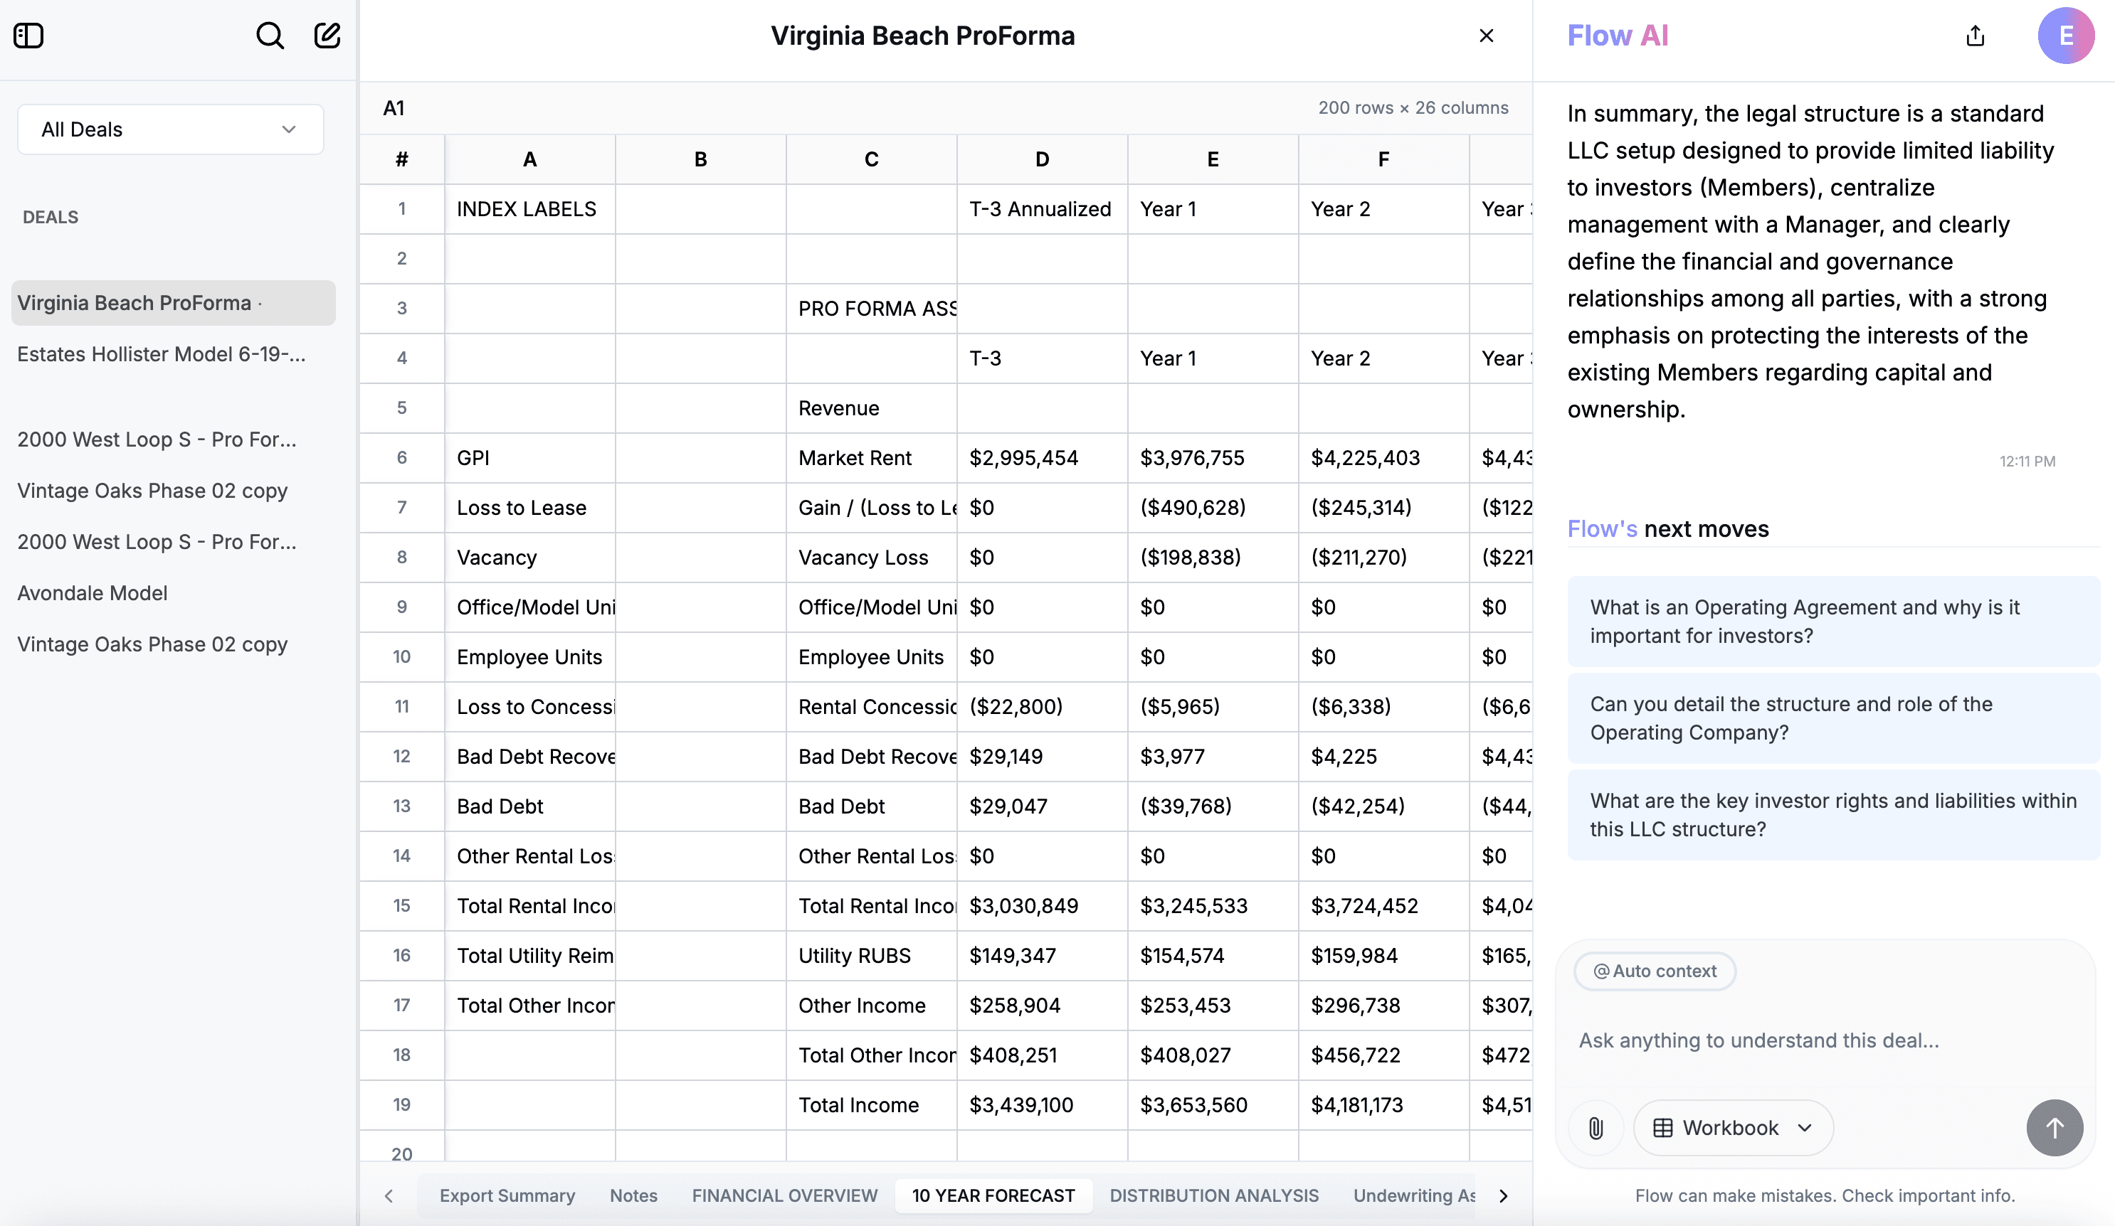Open the deal search
This screenshot has height=1226, width=2115.
tap(270, 36)
